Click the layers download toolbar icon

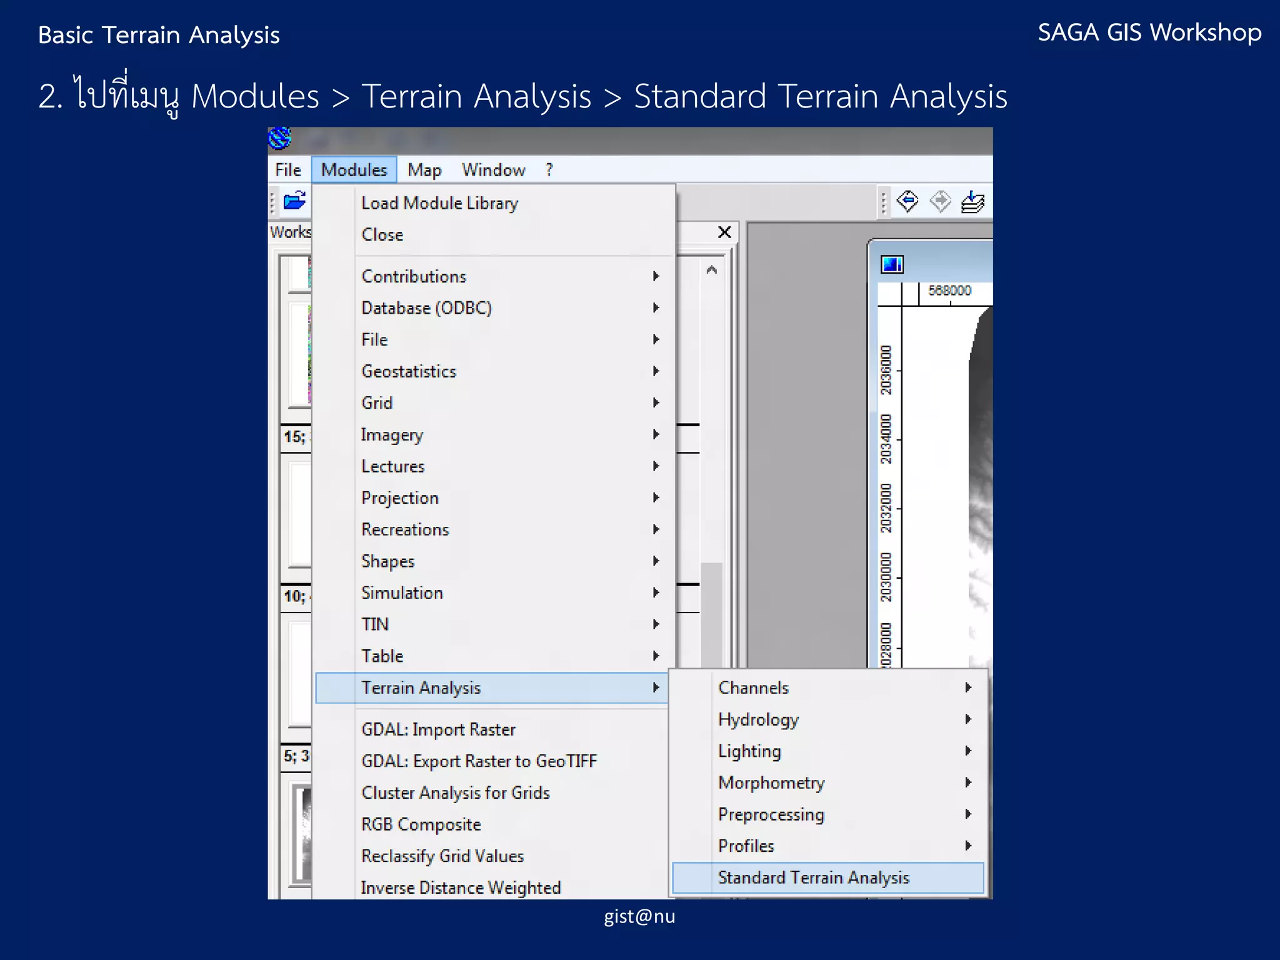click(972, 202)
